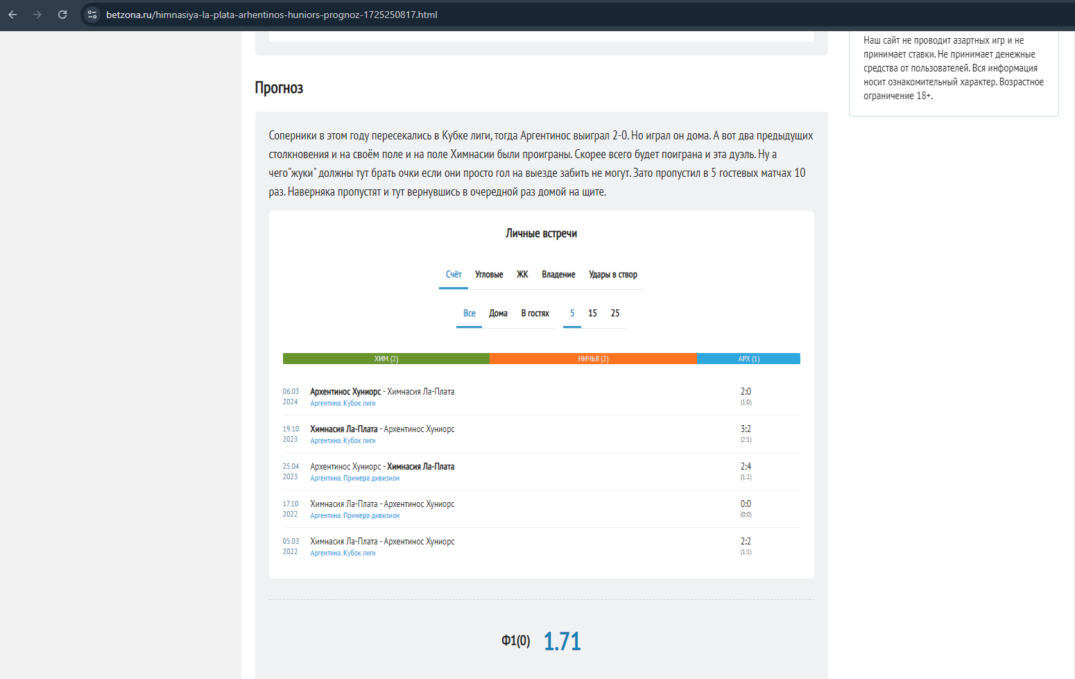
Task: Open 17.10.2022 match Химнасия - Архентинос Хуниорс
Action: (382, 504)
